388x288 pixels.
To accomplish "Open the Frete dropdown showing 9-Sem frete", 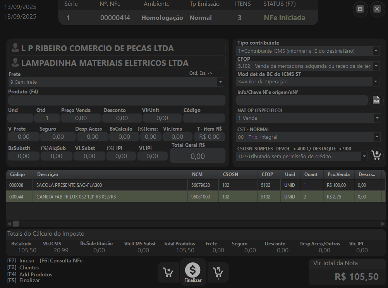I will [220, 82].
